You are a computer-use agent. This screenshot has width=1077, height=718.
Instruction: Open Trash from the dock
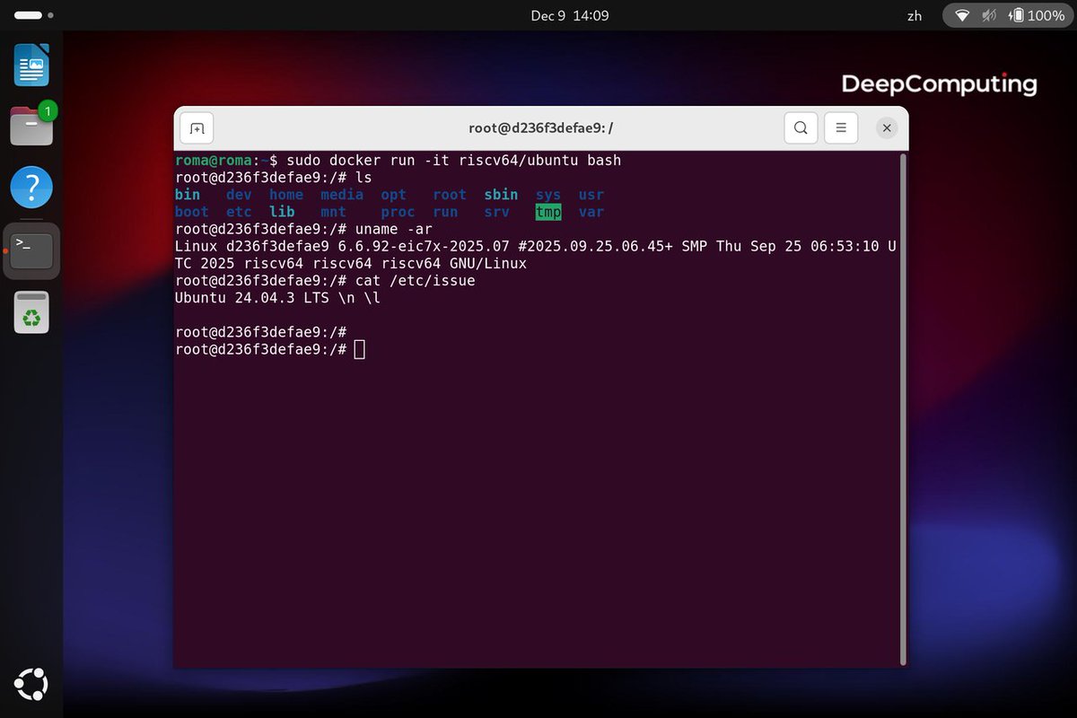coord(31,312)
